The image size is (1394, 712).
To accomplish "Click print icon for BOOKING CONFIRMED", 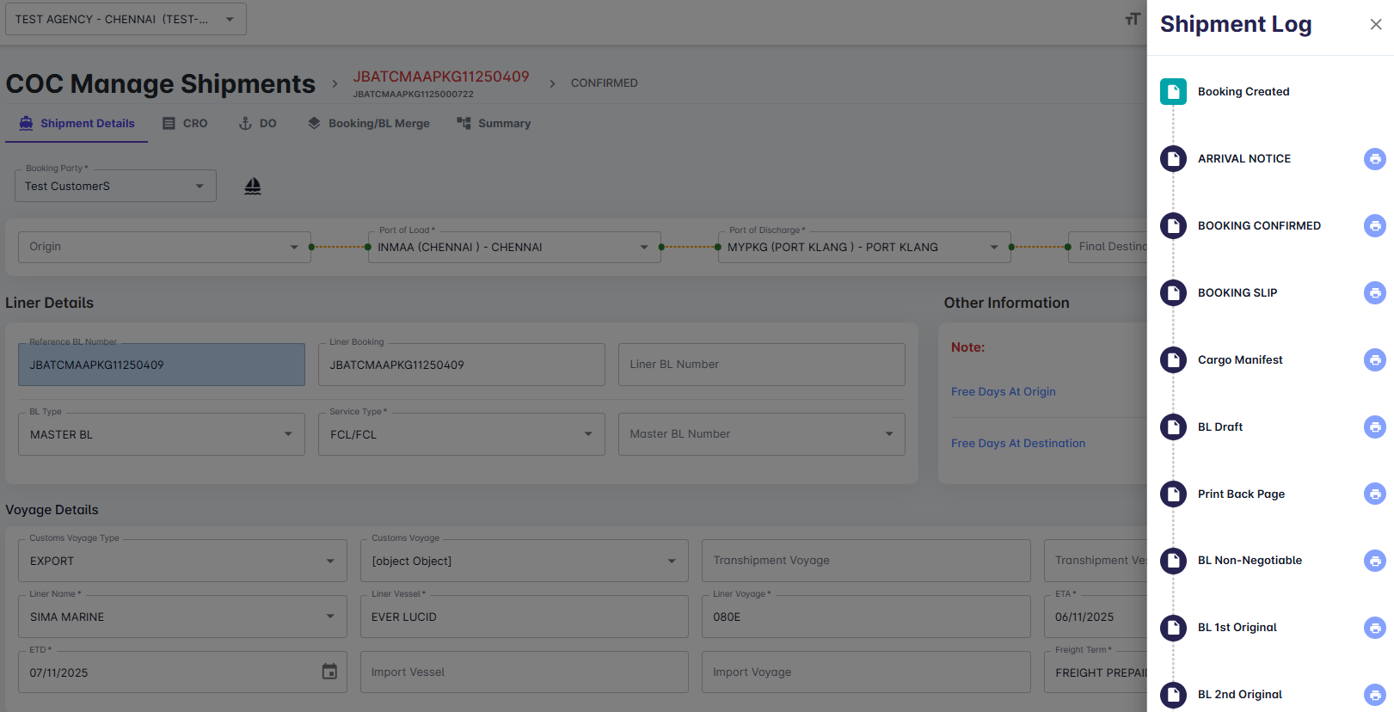I will pos(1374,226).
